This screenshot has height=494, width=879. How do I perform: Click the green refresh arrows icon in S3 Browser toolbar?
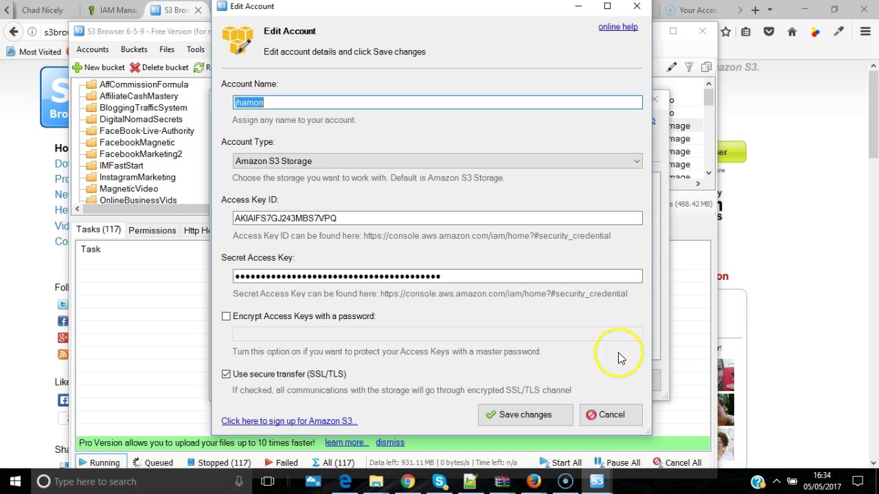(198, 67)
